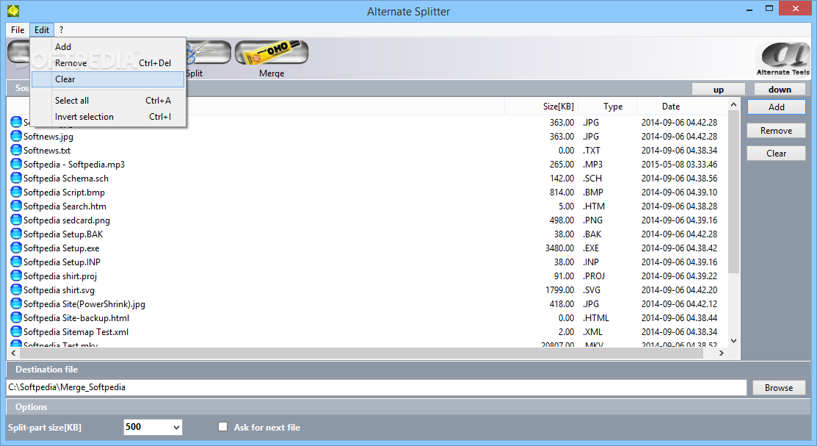Image resolution: width=817 pixels, height=446 pixels.
Task: Click the 1799.00 size cell
Action: 559,290
